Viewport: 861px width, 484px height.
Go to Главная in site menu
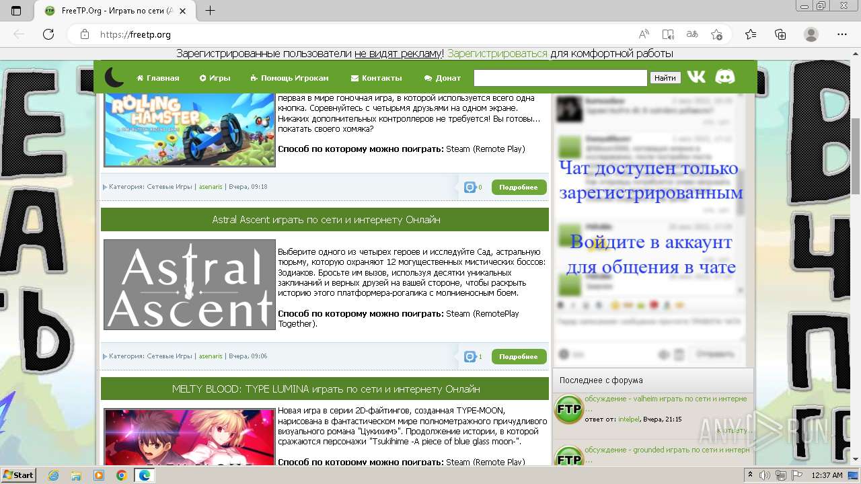click(158, 78)
